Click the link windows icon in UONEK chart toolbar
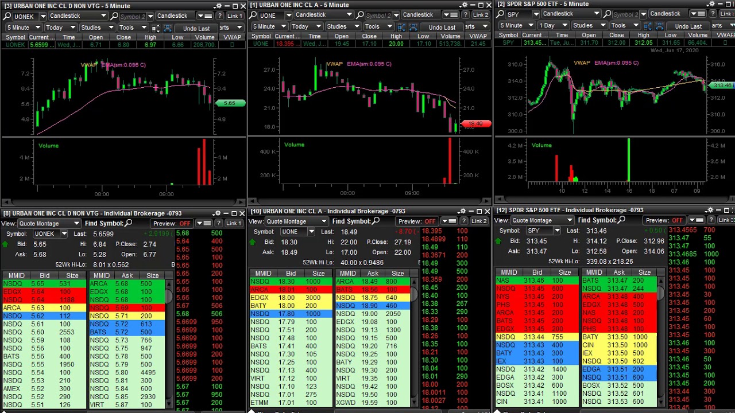The height and width of the screenshot is (413, 735). [167, 28]
